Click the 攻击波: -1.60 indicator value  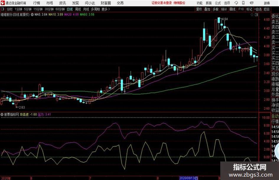pyautogui.click(x=28, y=114)
